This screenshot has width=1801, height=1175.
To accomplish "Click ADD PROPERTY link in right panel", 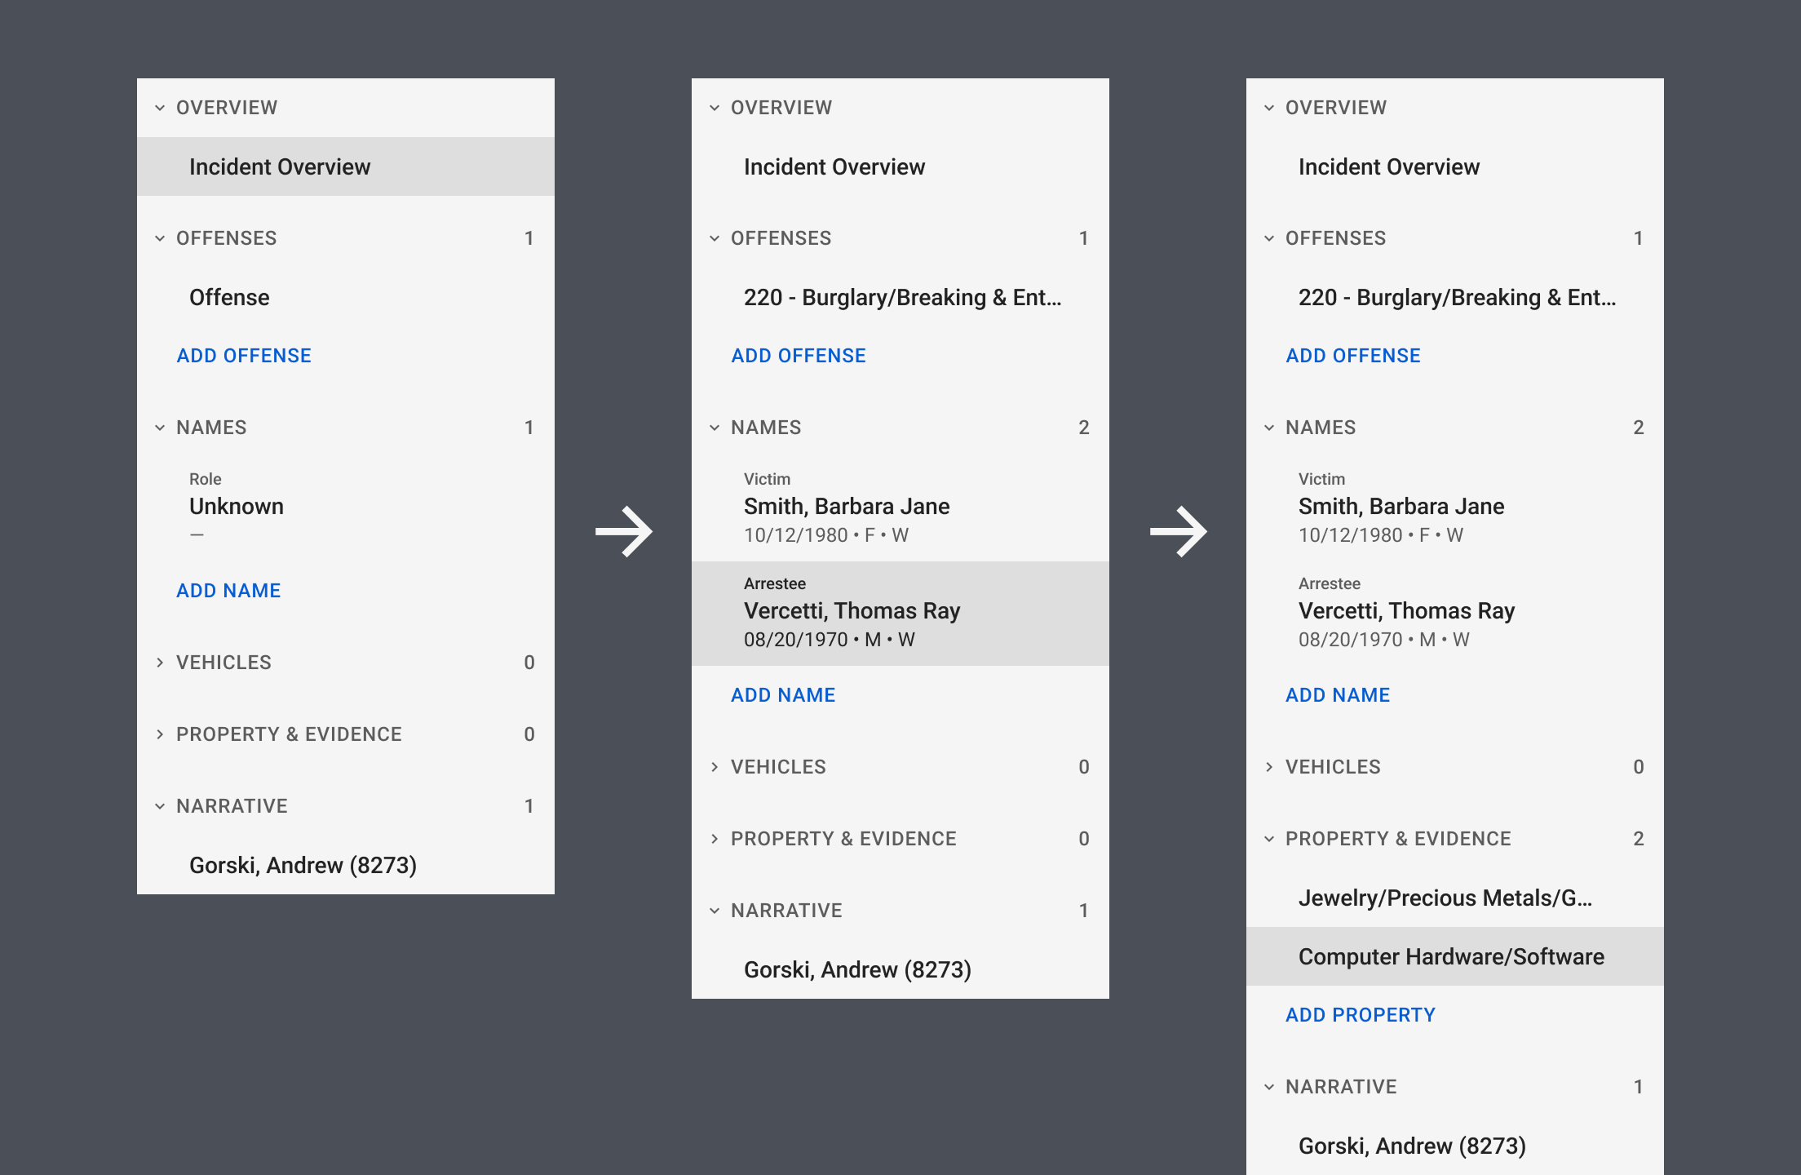I will [x=1361, y=1015].
